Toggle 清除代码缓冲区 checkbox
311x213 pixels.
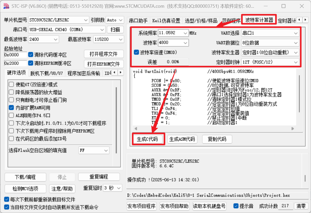[30, 55]
